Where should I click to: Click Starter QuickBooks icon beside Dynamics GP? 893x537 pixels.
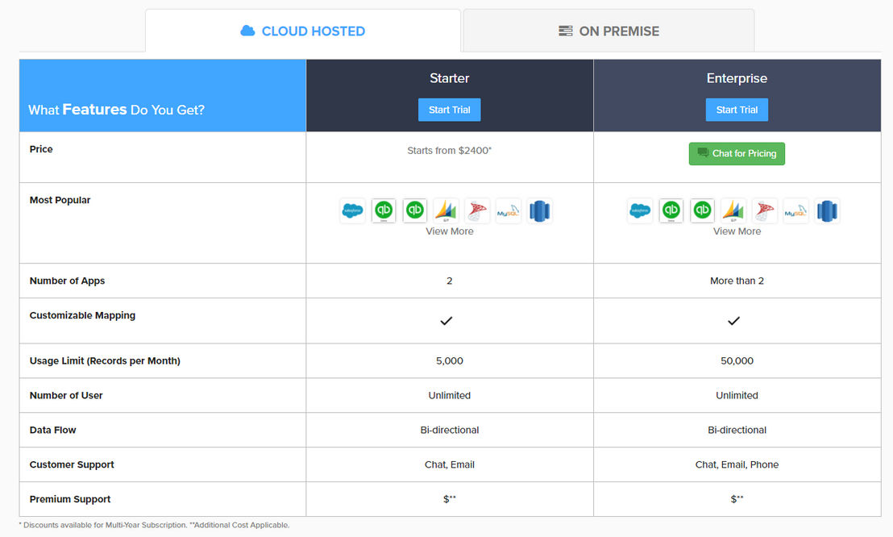(414, 211)
